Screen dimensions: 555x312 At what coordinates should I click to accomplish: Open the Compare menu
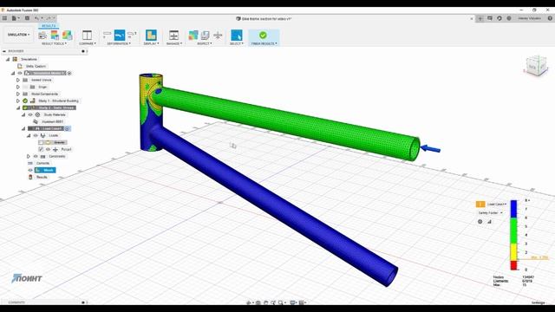click(x=88, y=43)
